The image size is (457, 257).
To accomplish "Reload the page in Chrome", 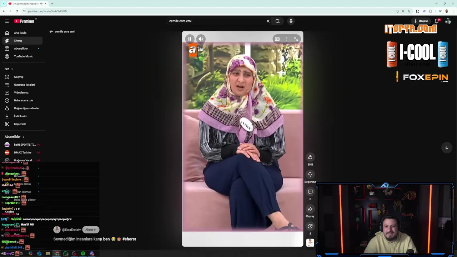I will click(x=16, y=11).
